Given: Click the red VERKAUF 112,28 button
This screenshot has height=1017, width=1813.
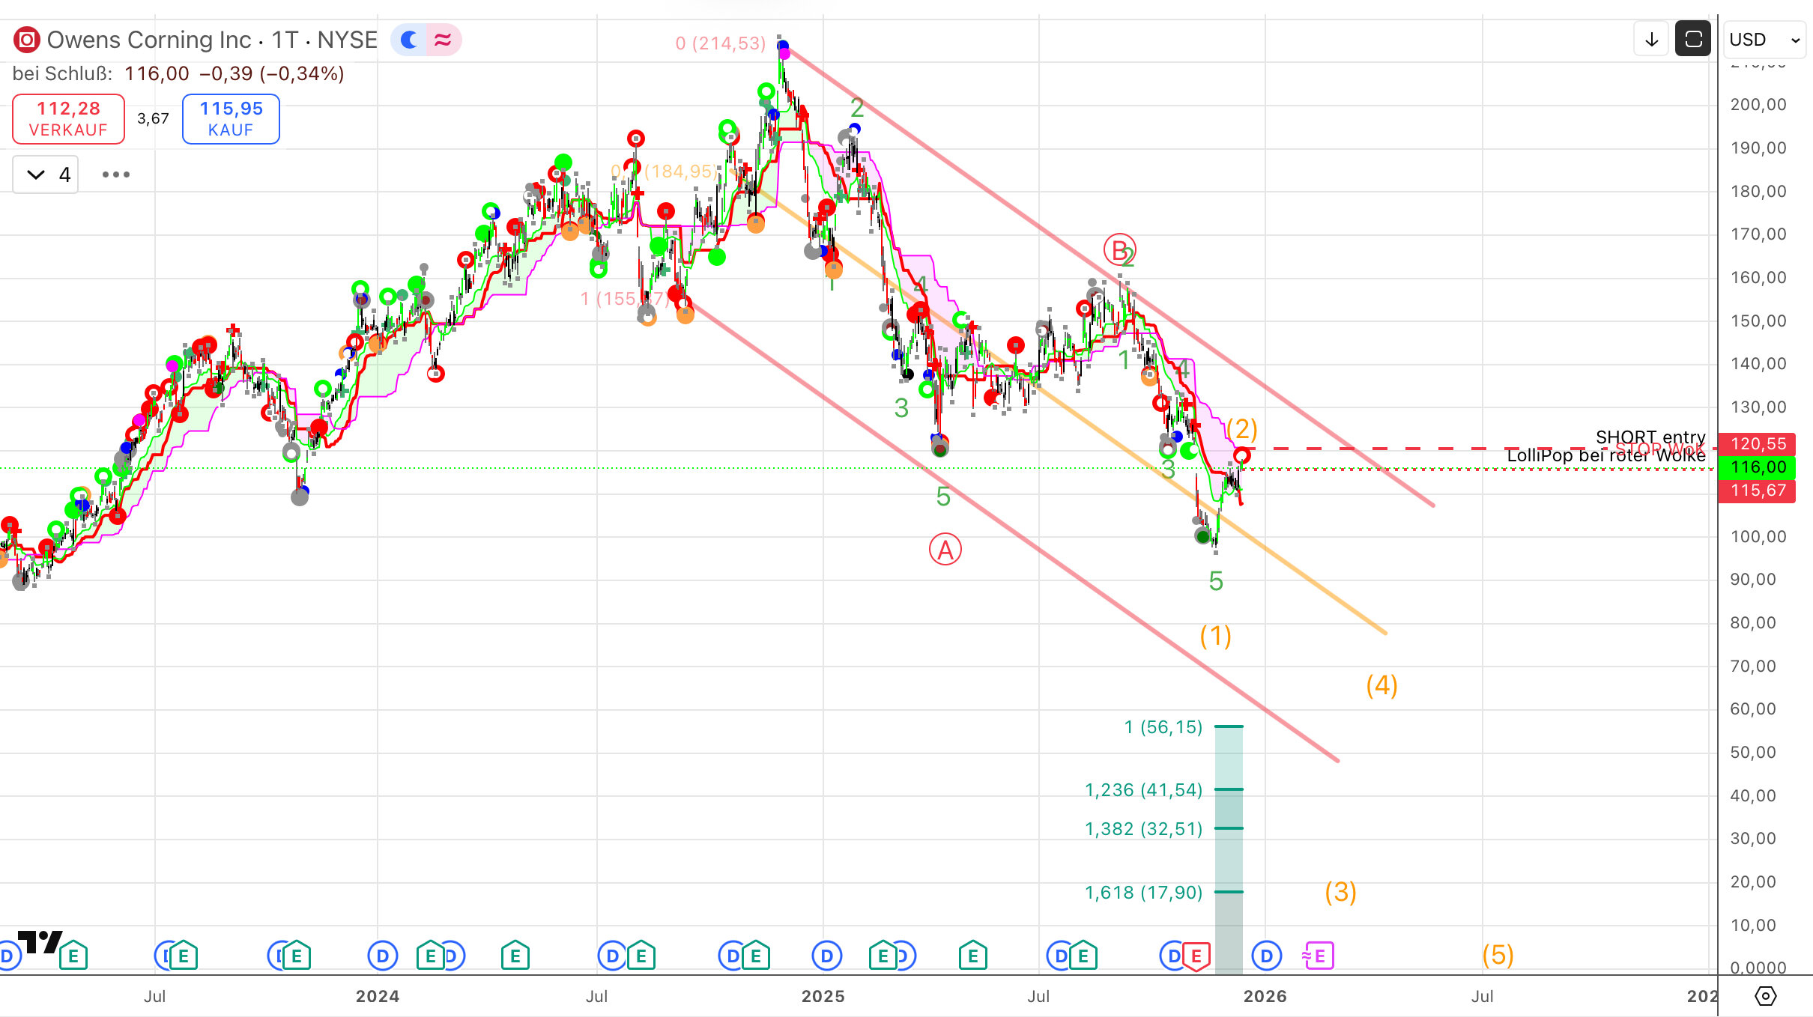Looking at the screenshot, I should [x=68, y=119].
